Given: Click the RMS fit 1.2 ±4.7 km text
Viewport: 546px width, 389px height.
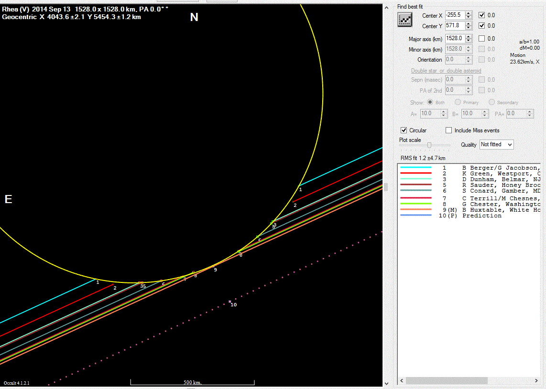Looking at the screenshot, I should click(423, 158).
